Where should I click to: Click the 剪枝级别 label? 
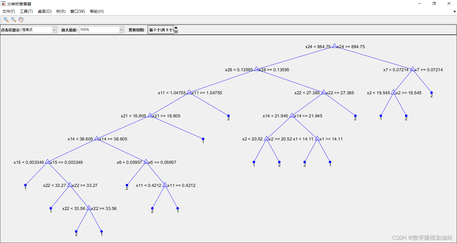pyautogui.click(x=137, y=30)
